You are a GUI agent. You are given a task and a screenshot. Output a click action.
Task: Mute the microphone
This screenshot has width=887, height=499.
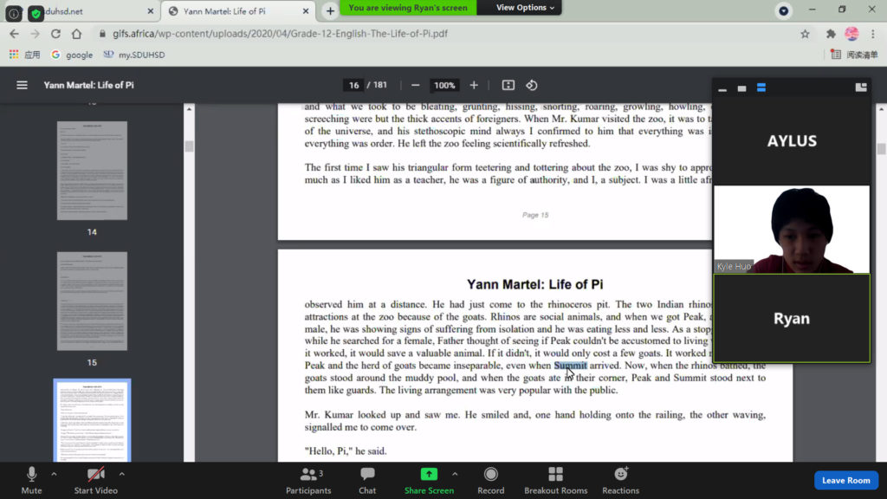(x=31, y=481)
